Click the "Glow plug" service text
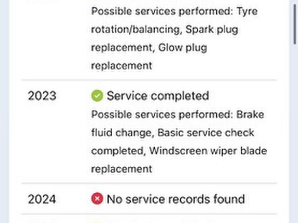Viewport: 298px width, 223px height. pos(183,48)
